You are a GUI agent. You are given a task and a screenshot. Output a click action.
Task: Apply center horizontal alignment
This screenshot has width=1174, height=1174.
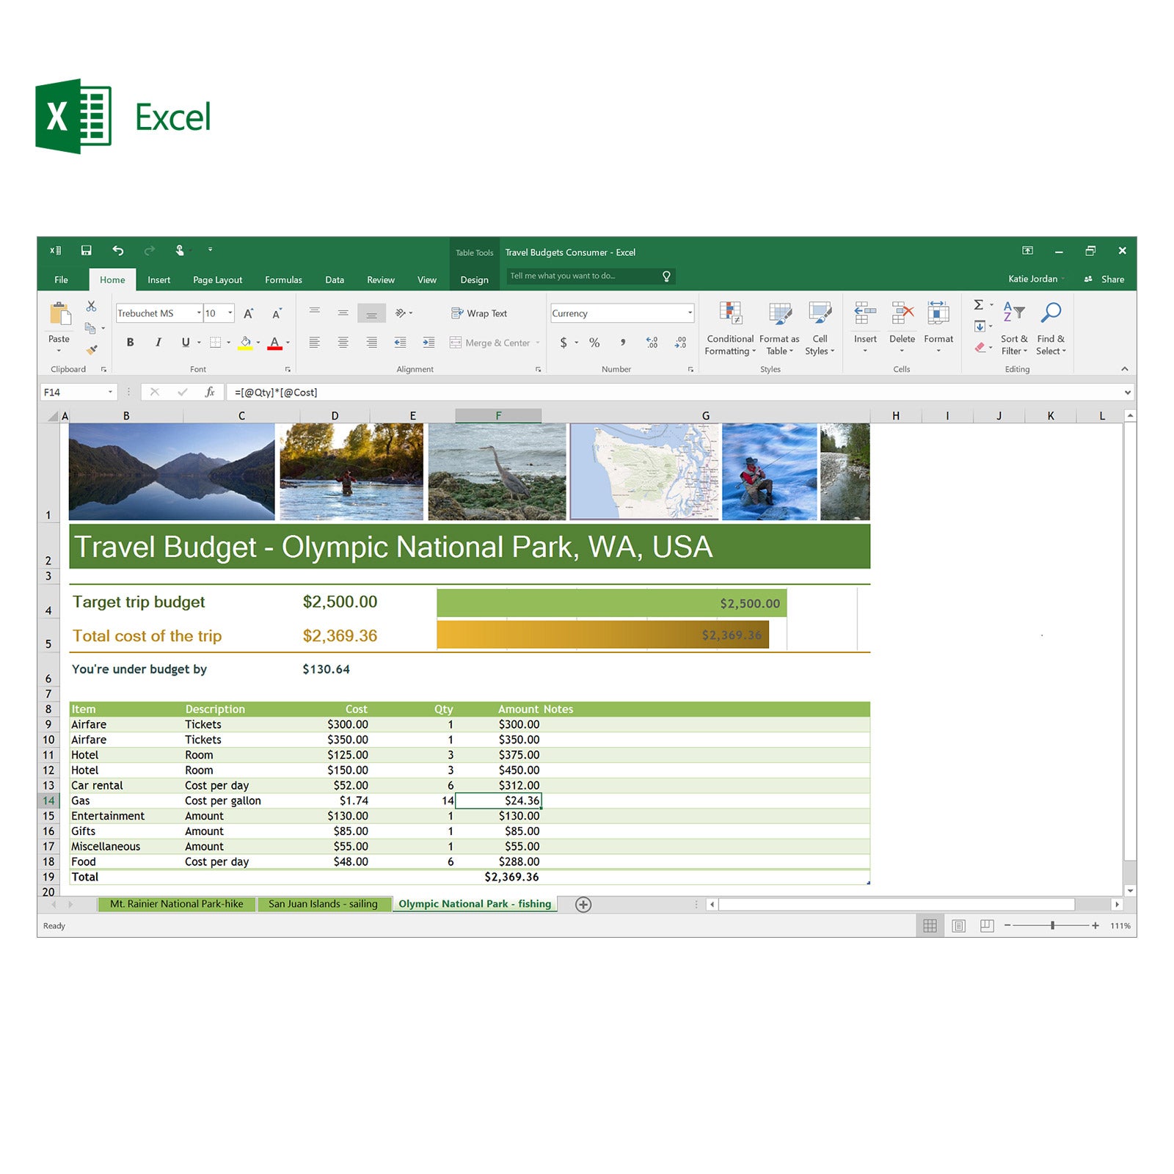343,343
